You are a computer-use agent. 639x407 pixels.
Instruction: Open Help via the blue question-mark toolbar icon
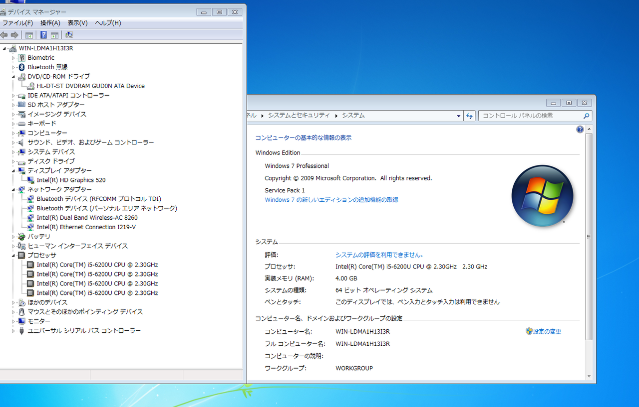click(x=43, y=35)
